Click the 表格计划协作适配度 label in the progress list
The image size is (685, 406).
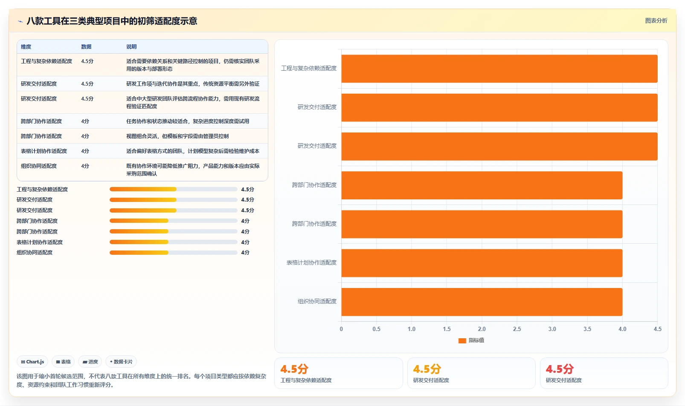tap(40, 242)
